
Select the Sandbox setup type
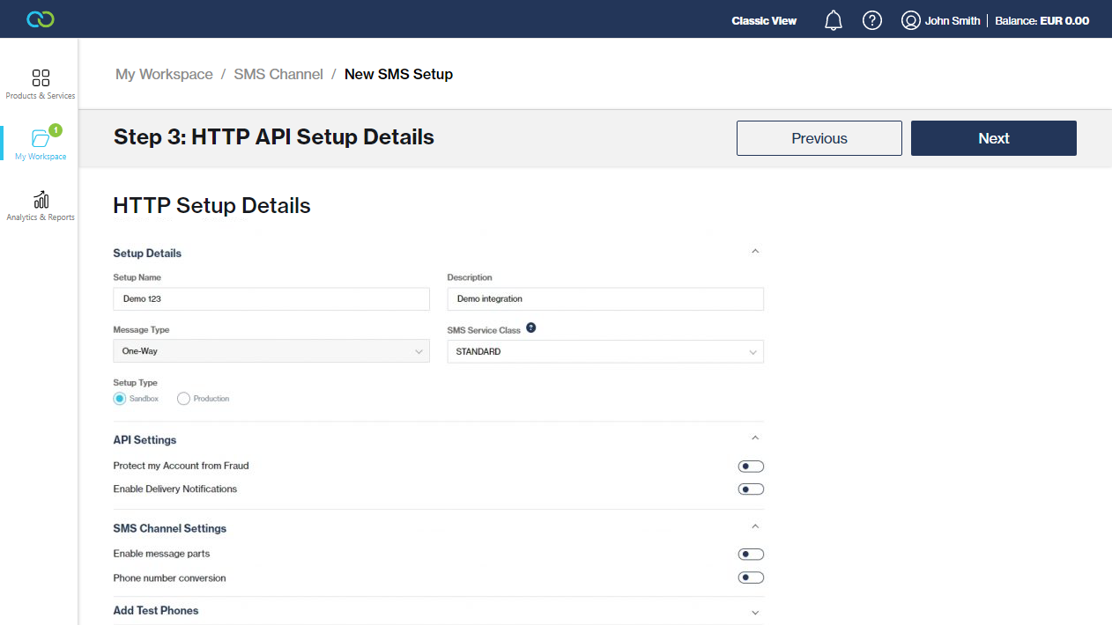coord(120,399)
